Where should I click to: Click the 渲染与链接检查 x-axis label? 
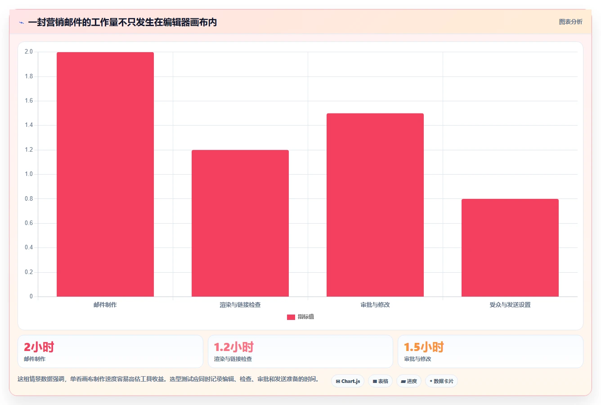[240, 305]
